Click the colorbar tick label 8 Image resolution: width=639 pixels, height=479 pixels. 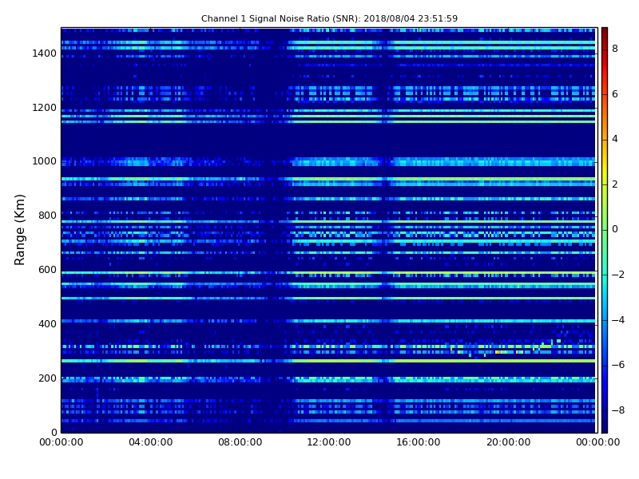click(x=615, y=49)
